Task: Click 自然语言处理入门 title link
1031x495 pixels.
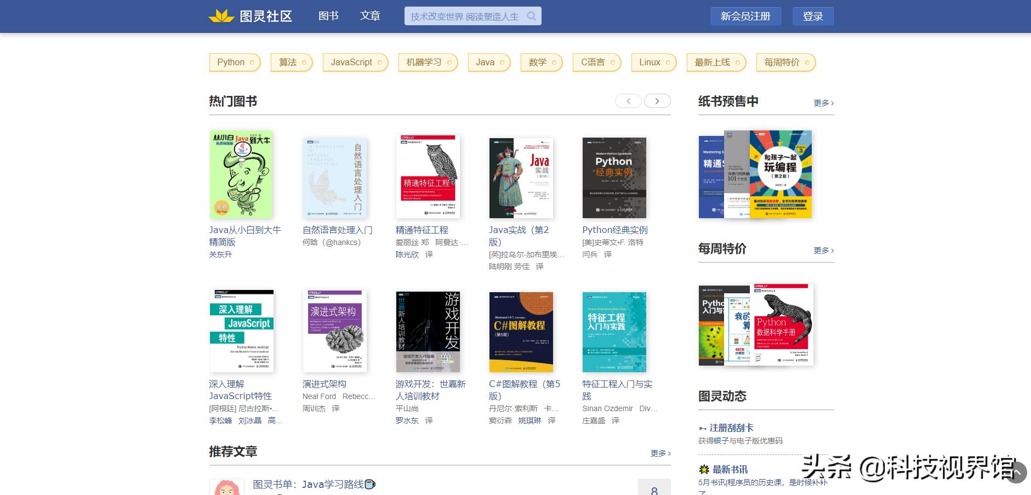Action: [x=337, y=230]
